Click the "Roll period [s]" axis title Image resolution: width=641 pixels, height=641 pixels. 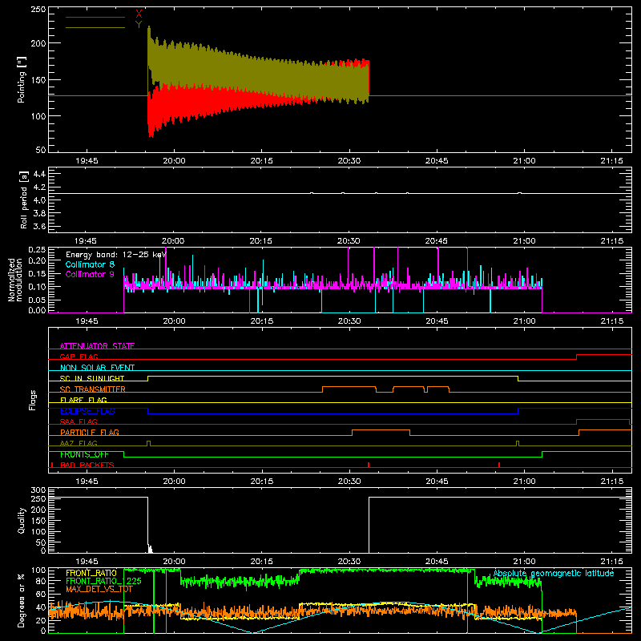pos(23,200)
